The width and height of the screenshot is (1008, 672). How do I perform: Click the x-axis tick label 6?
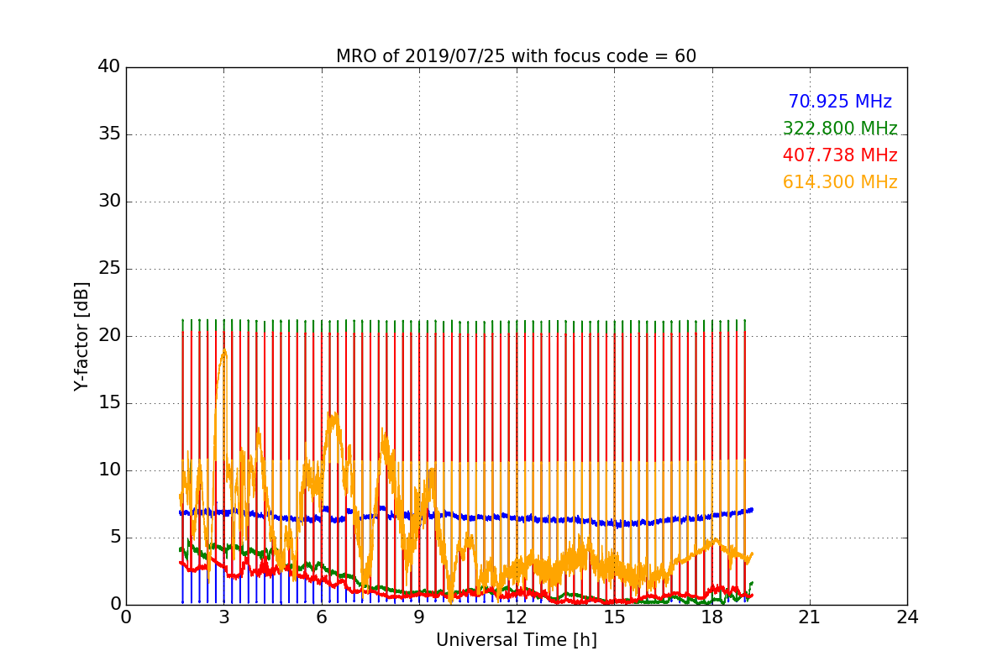(x=321, y=617)
